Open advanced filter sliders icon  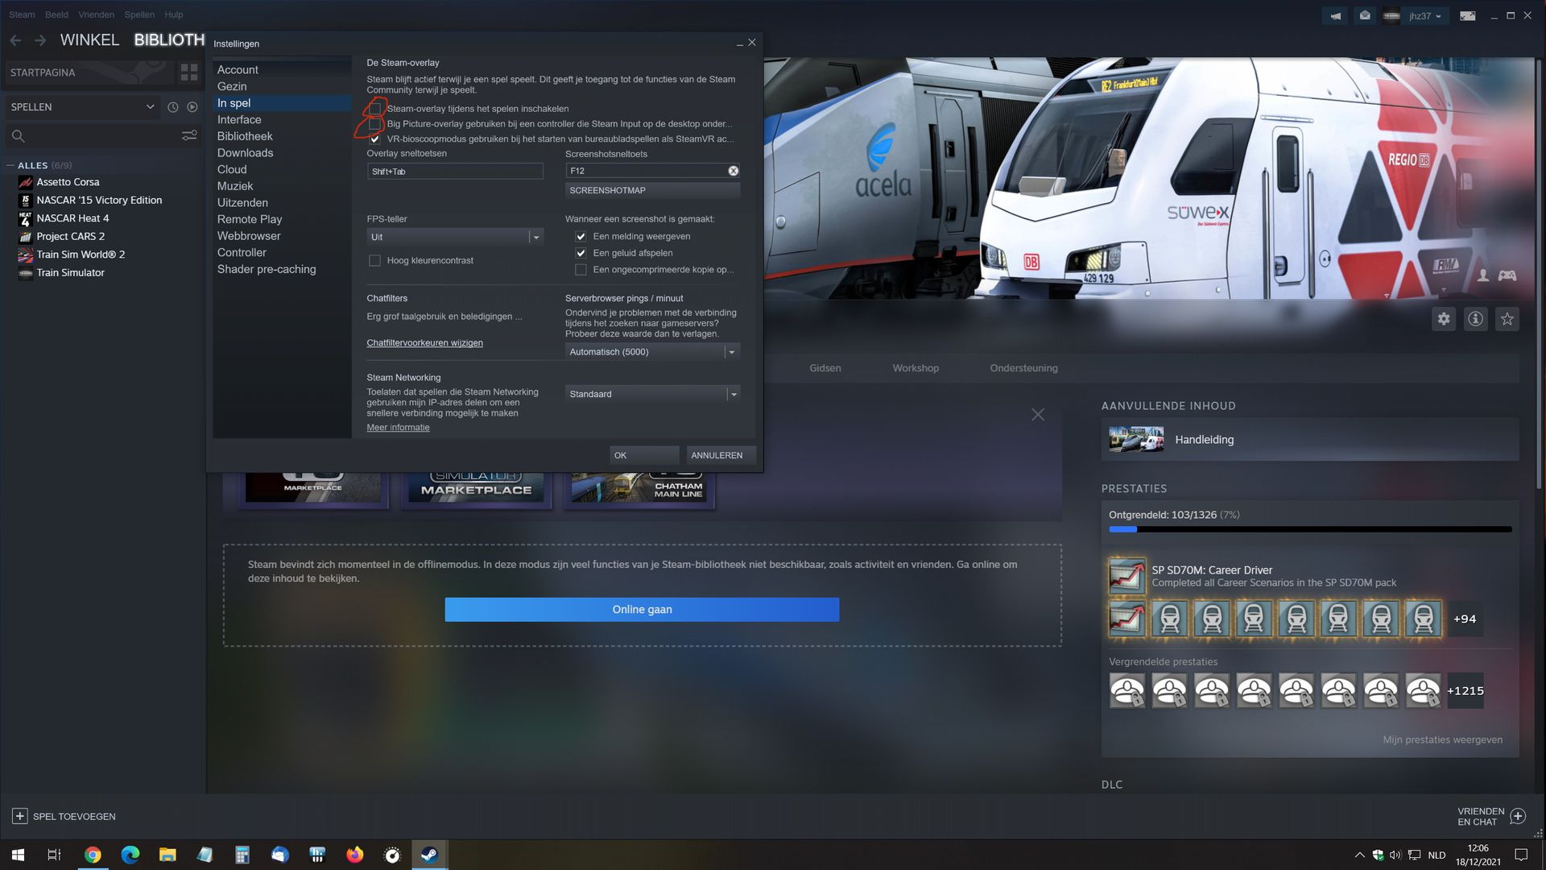189,135
